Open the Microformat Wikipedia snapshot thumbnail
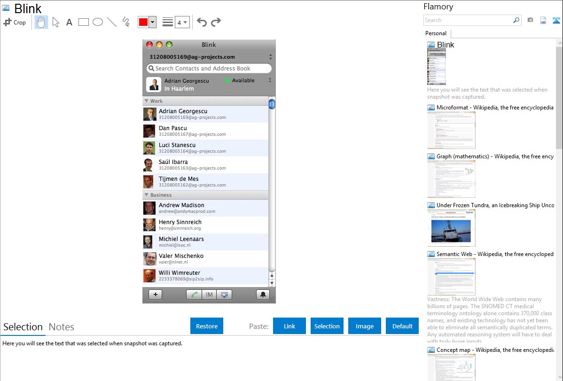563x381 pixels. [x=451, y=130]
